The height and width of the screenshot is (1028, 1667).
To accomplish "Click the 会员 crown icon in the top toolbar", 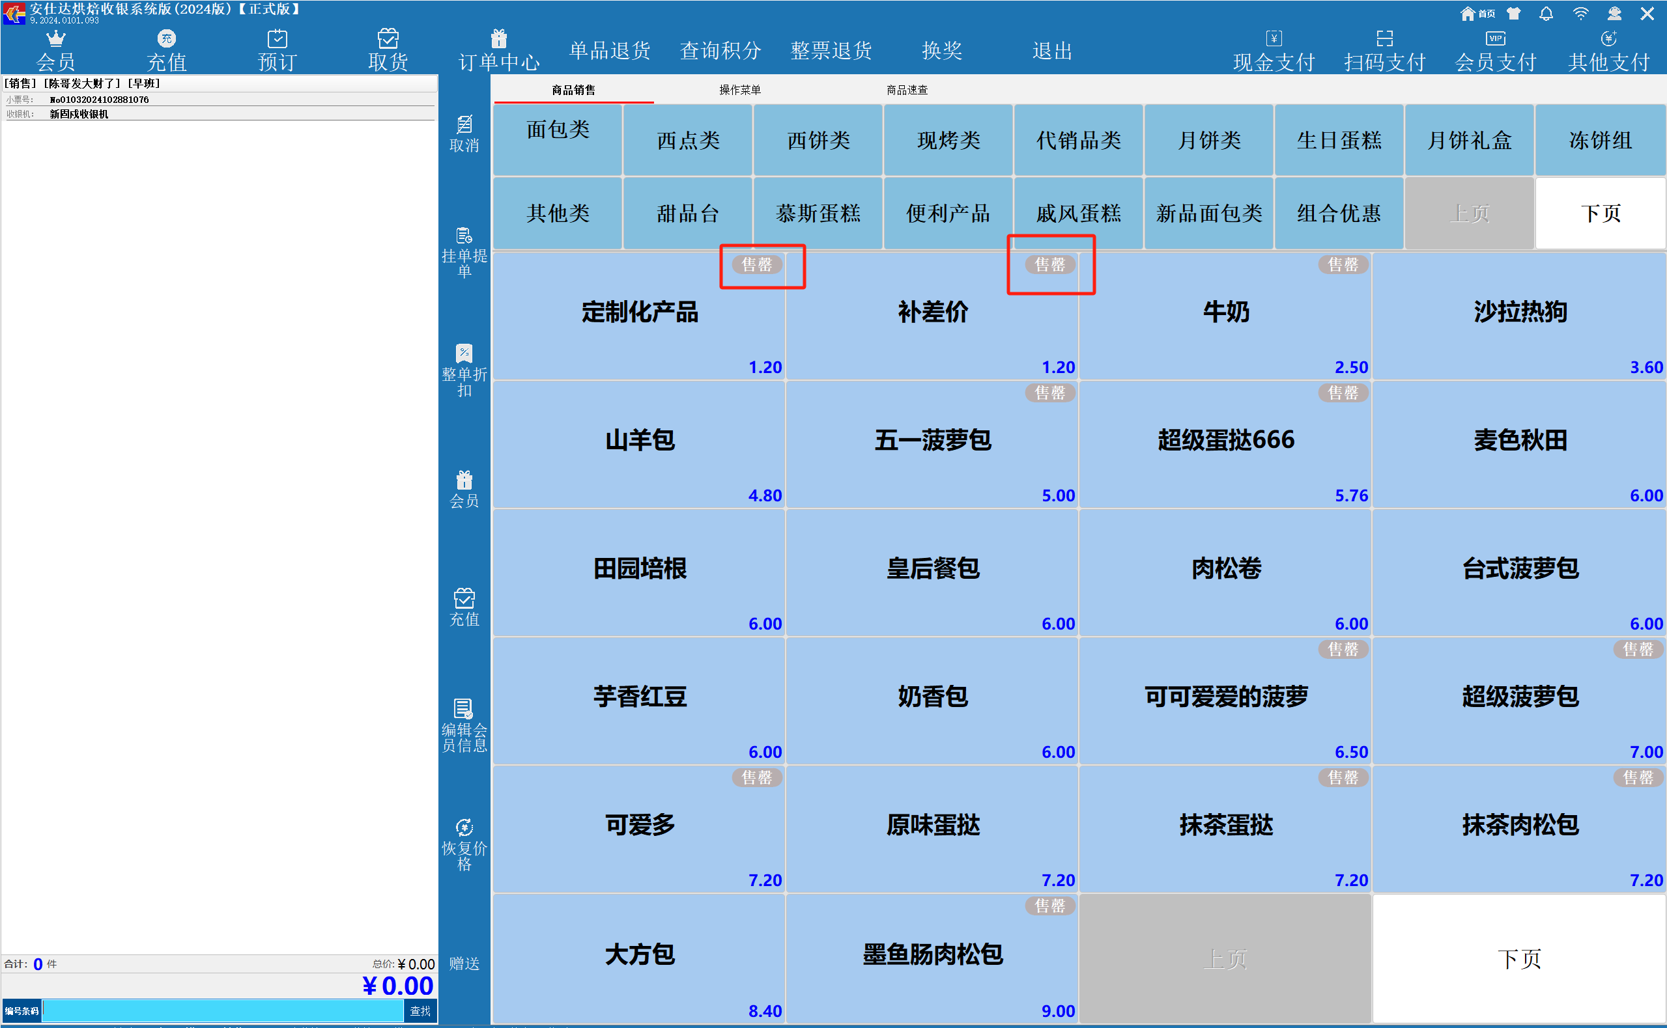I will click(x=55, y=39).
